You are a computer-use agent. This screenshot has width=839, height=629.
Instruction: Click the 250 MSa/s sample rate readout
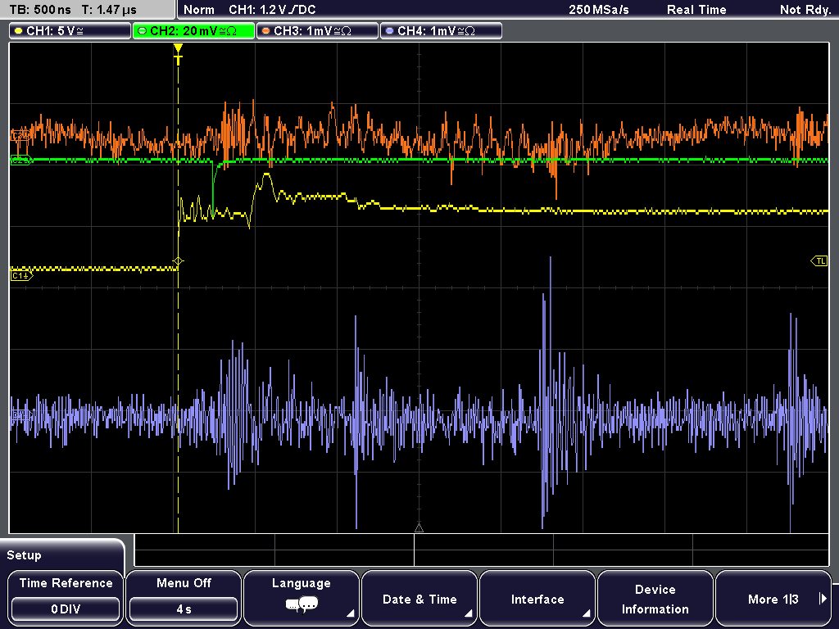(x=599, y=10)
